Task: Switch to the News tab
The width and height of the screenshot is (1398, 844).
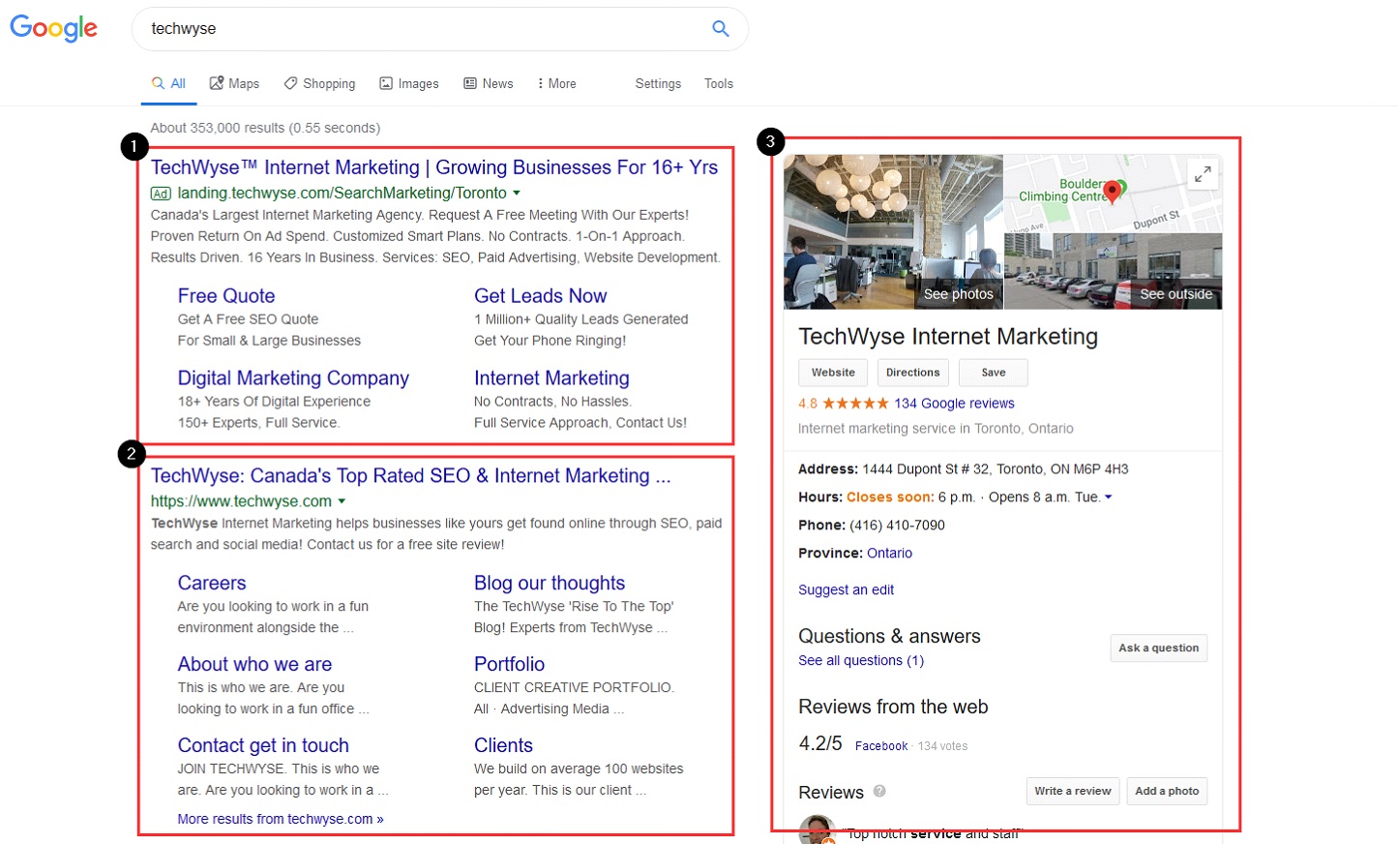Action: coord(489,84)
